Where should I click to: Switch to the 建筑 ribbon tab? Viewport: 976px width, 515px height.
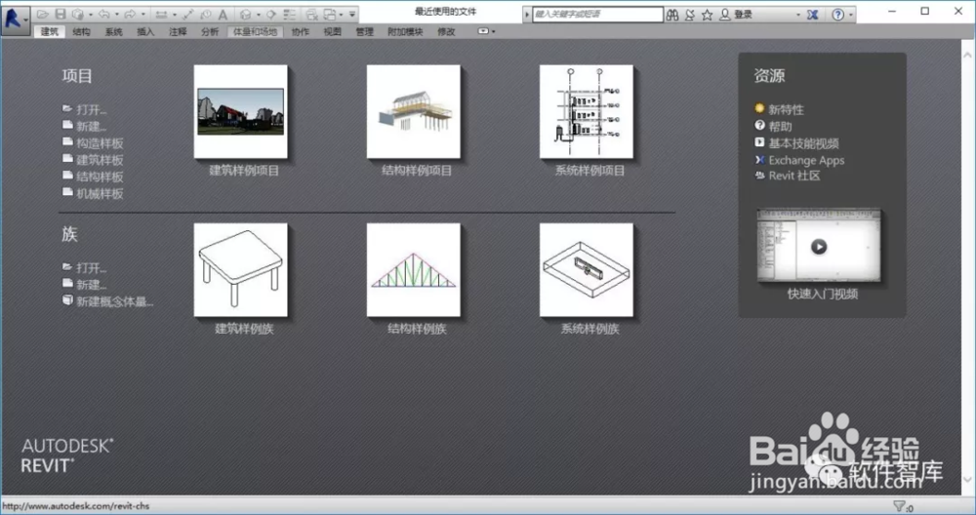(50, 31)
